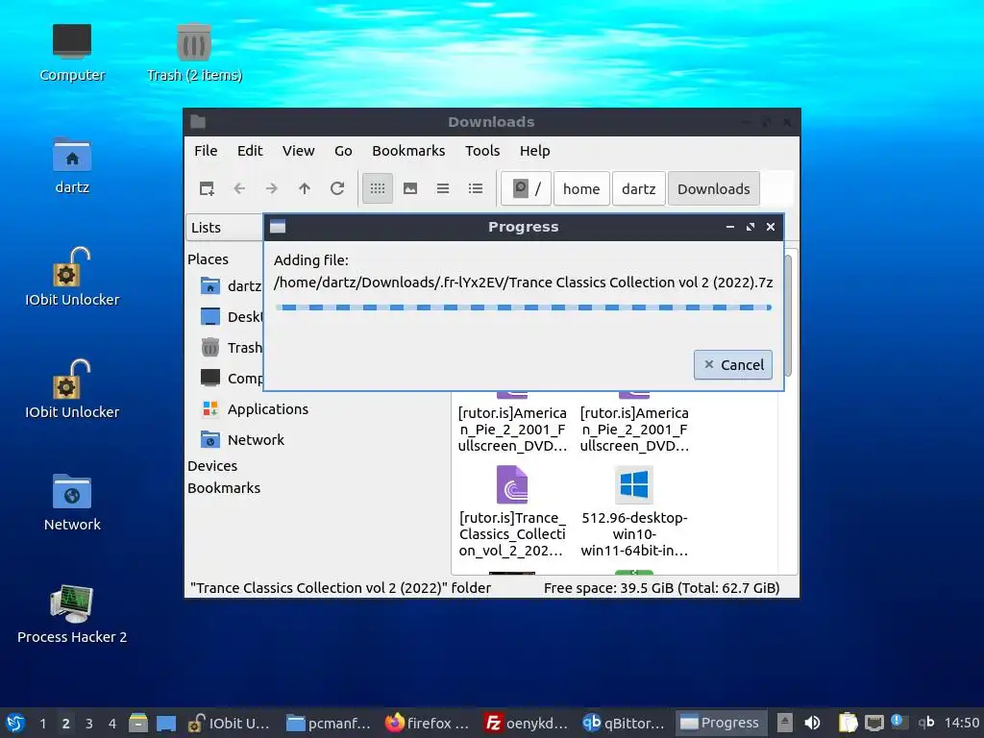Select the 512.96-desktop-win10 installer file
Screen dimensions: 984x738
(x=634, y=511)
